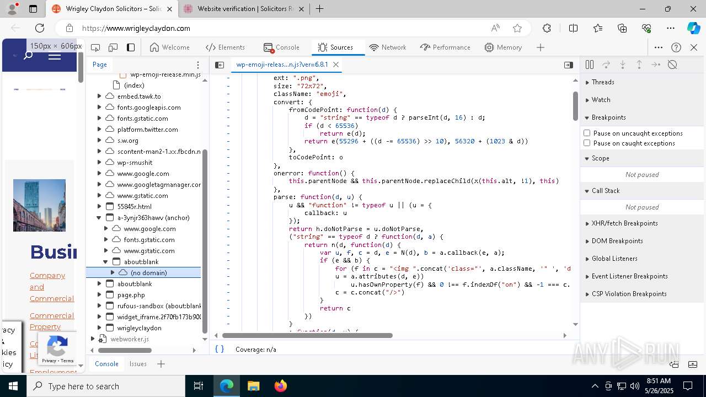Image resolution: width=706 pixels, height=397 pixels.
Task: Collapse the Scope section
Action: 643,158
